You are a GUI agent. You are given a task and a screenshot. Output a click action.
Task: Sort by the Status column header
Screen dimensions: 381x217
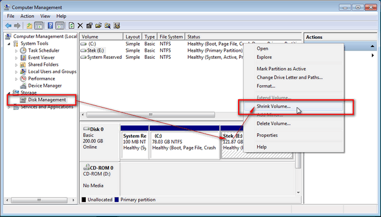[243, 37]
